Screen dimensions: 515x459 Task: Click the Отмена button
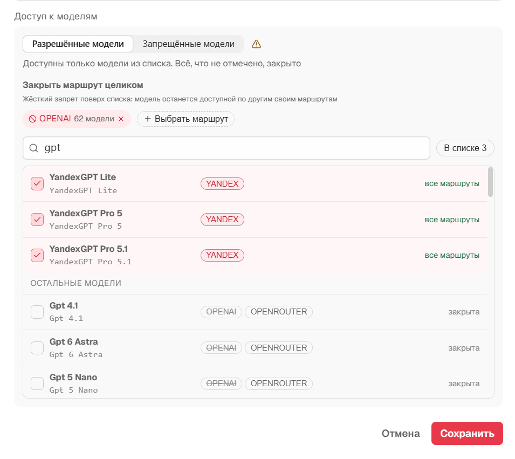tap(401, 433)
